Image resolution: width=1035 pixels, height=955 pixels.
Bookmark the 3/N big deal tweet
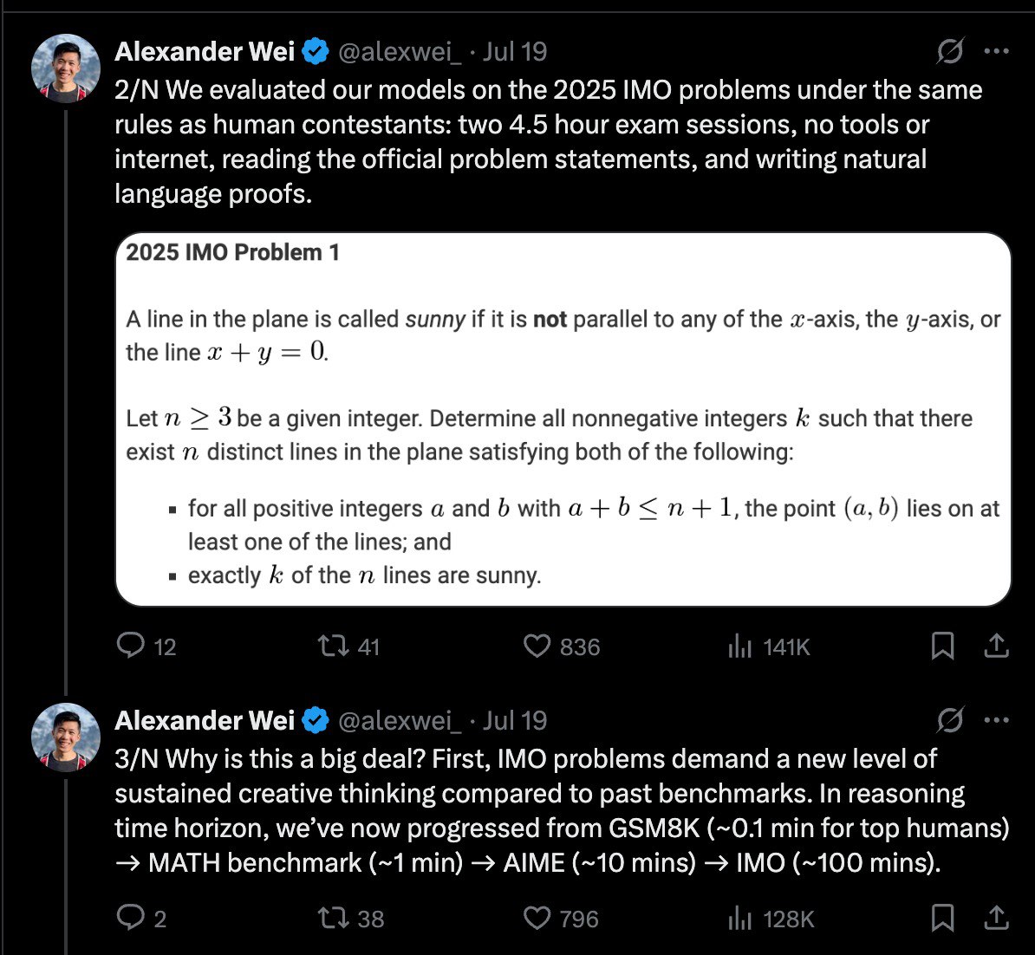click(x=942, y=918)
